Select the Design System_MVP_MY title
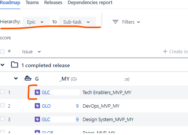 [108, 120]
